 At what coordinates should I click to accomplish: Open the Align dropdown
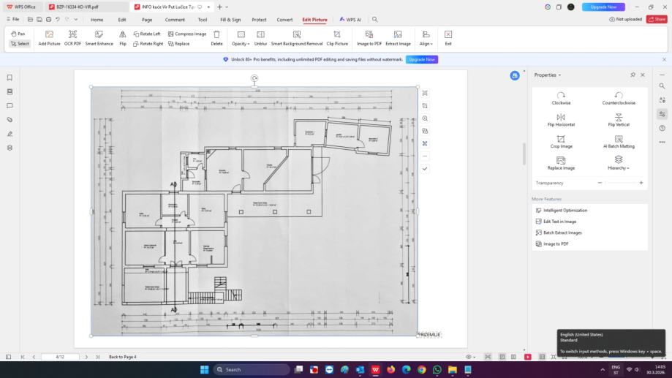click(x=425, y=38)
